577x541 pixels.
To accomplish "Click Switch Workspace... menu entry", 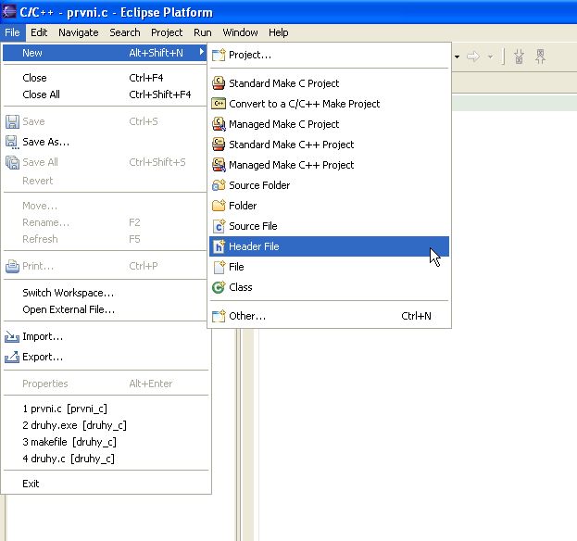I will 69,293.
